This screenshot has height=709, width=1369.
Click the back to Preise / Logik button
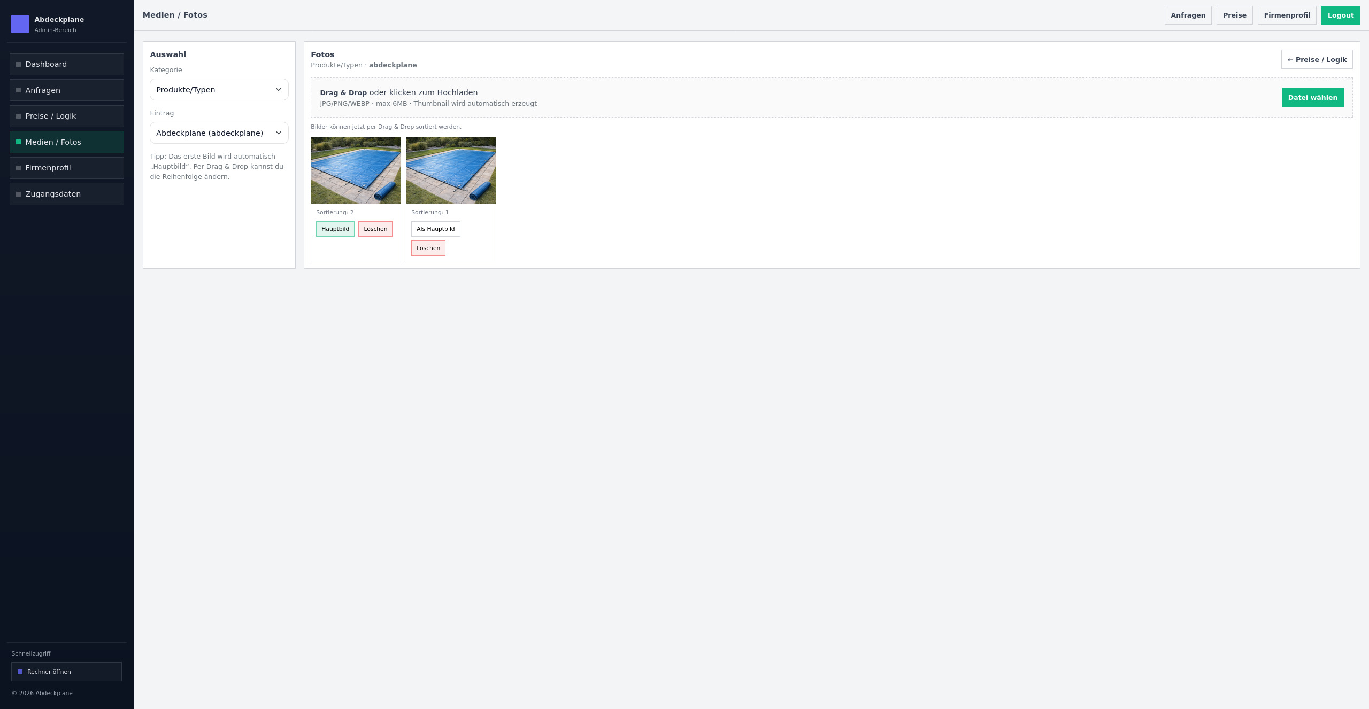pos(1317,59)
